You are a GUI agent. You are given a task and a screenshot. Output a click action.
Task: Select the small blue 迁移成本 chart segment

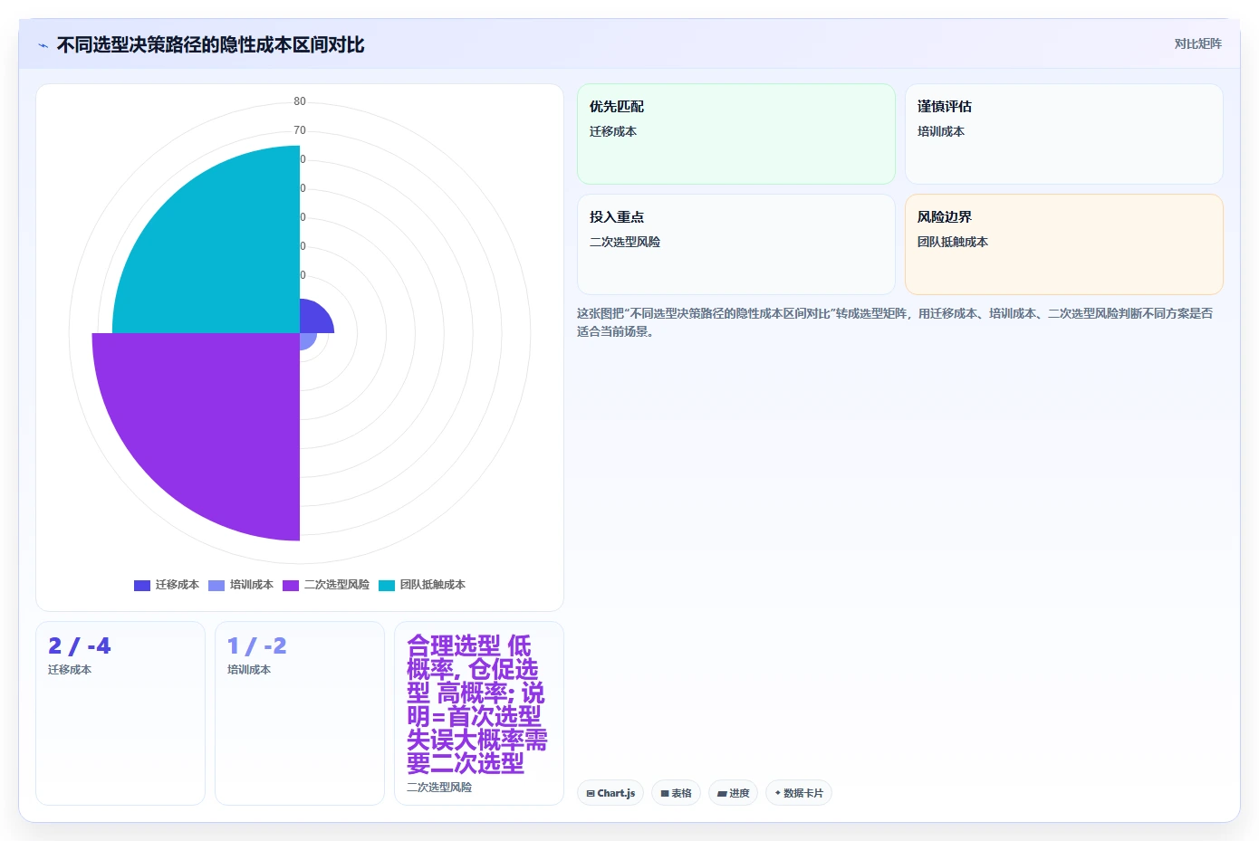click(313, 320)
